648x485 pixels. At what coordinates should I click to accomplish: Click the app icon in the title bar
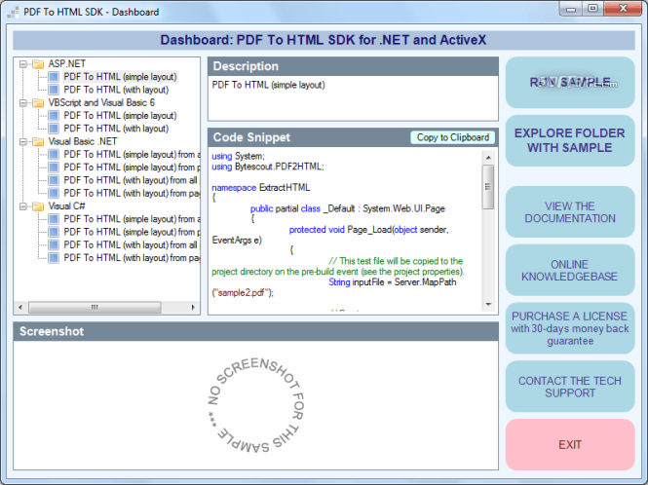click(x=14, y=12)
